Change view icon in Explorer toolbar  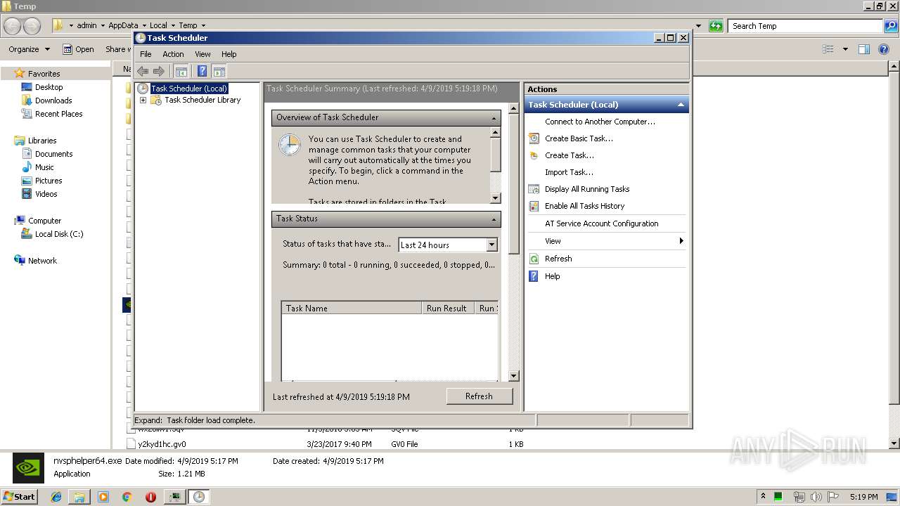[828, 49]
